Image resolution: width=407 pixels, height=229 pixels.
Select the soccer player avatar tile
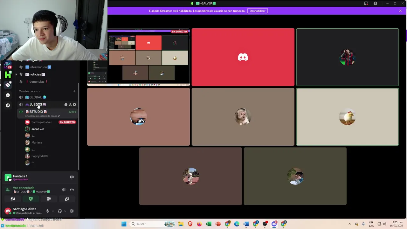point(348,57)
